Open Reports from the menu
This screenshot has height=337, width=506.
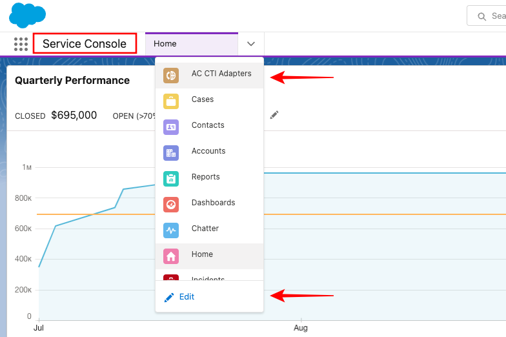click(209, 179)
